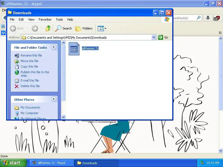Click Publish this file to the Web
Viewport: 223px width, 167px height.
pyautogui.click(x=35, y=74)
